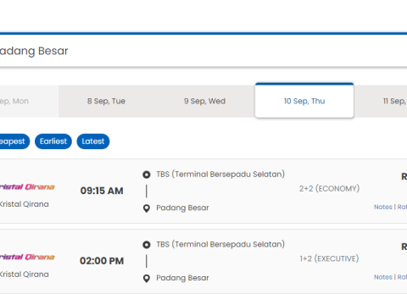Click Kristal Qirana logo on 09:15 AM trip
This screenshot has width=407, height=305.
[x=27, y=187]
